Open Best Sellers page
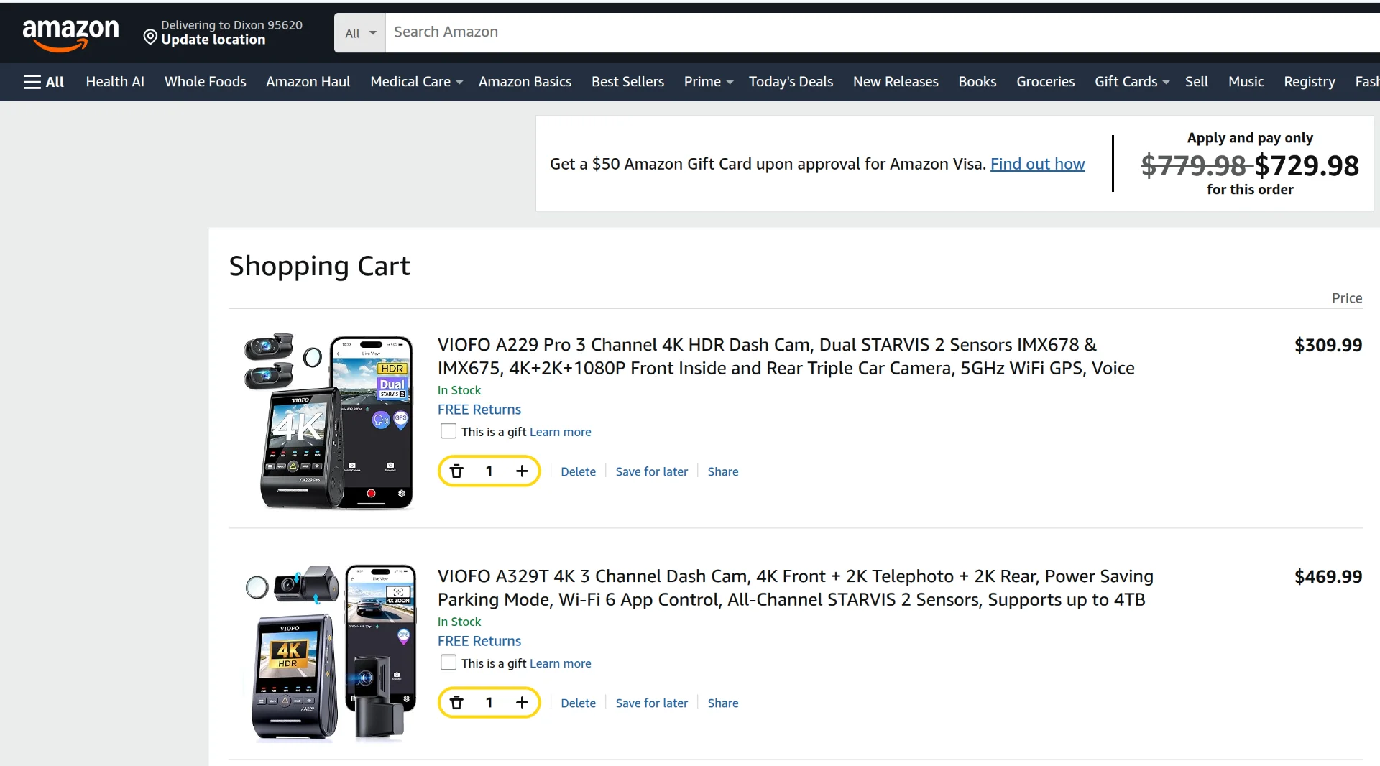1380x766 pixels. point(627,82)
